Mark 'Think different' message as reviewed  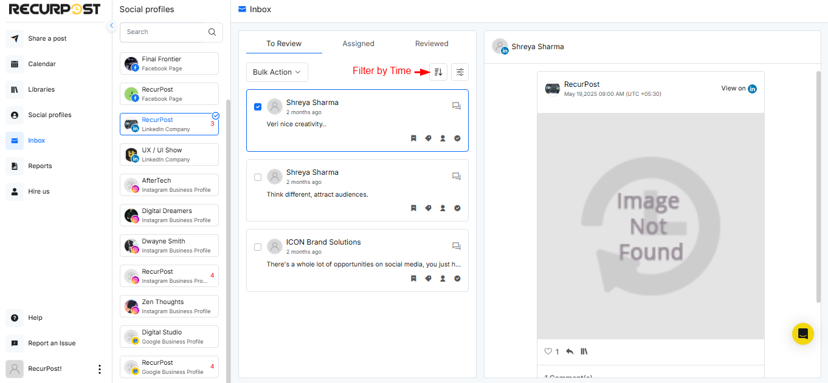click(457, 208)
